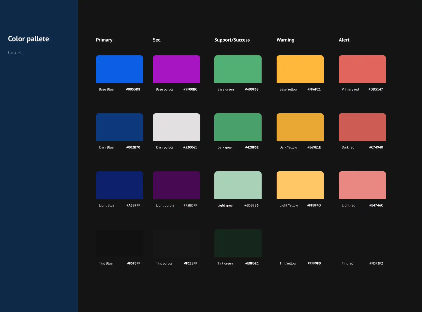Viewport: 422px width, 312px height.
Task: Select swatch above Light Blue label
Action: (x=119, y=185)
